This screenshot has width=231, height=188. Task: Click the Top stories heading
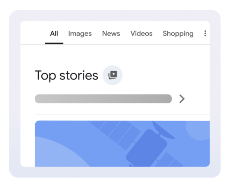click(66, 75)
